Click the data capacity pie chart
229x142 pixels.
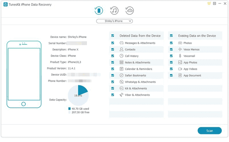coord(78,95)
